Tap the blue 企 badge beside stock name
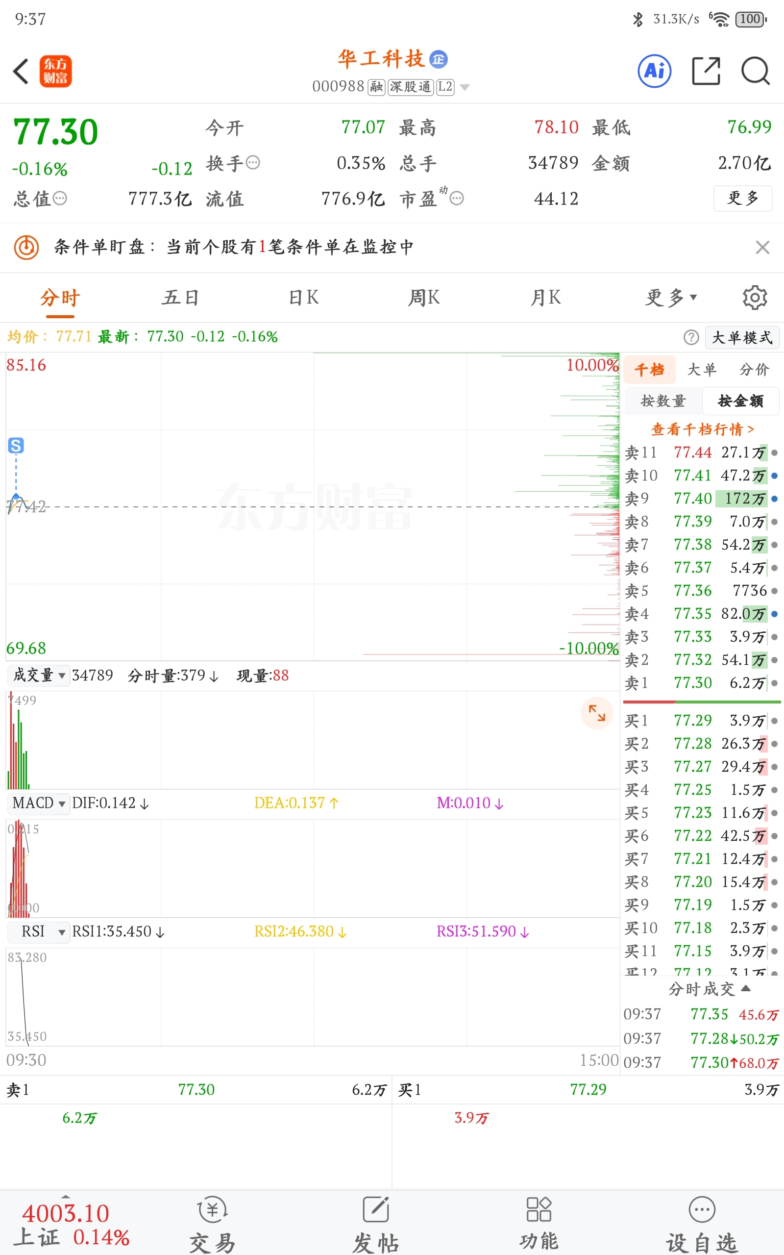This screenshot has height=1255, width=784. pos(439,59)
